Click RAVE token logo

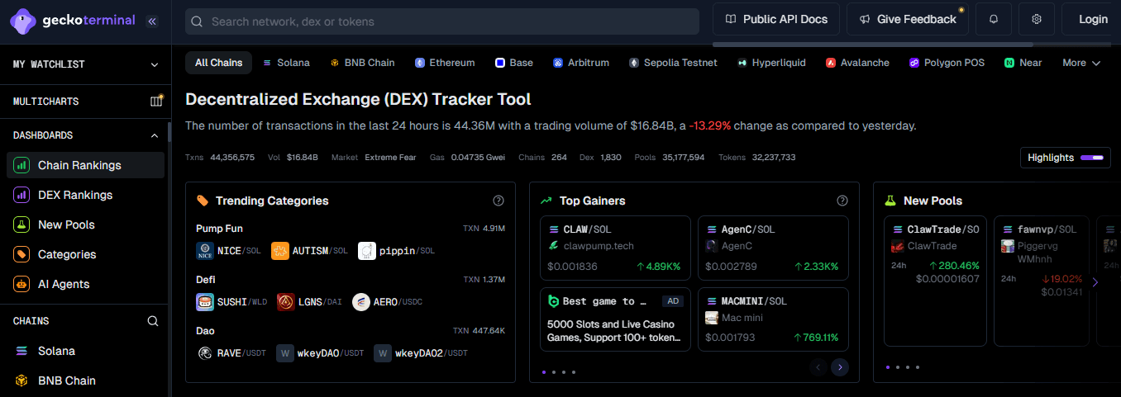click(x=205, y=353)
